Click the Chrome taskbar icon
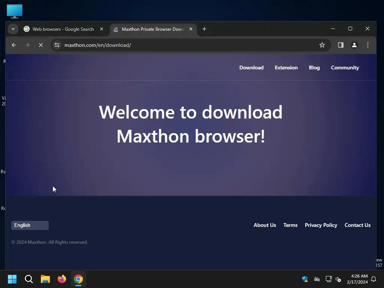384x288 pixels. pos(78,279)
